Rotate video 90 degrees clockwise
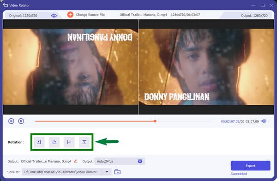 54,142
